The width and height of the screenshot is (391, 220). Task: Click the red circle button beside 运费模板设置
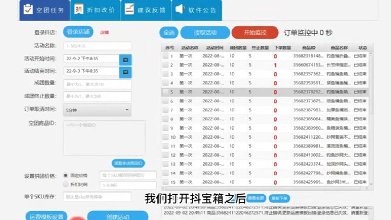pos(77,217)
